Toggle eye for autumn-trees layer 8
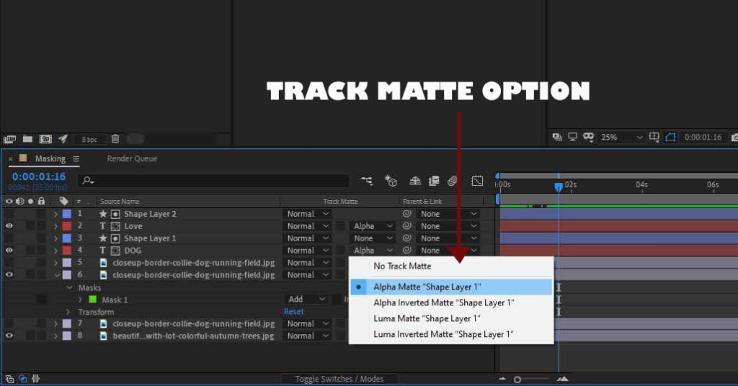738x386 pixels. (9, 336)
